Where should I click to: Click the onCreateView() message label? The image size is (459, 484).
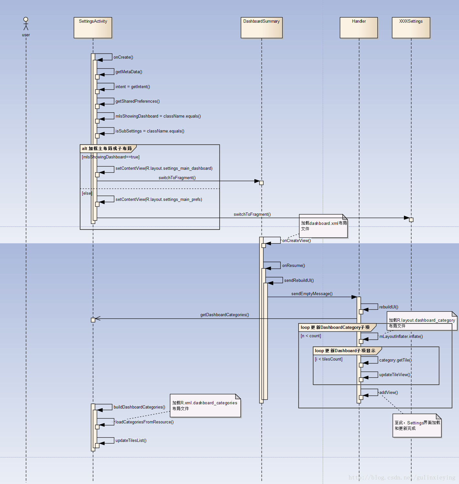297,241
